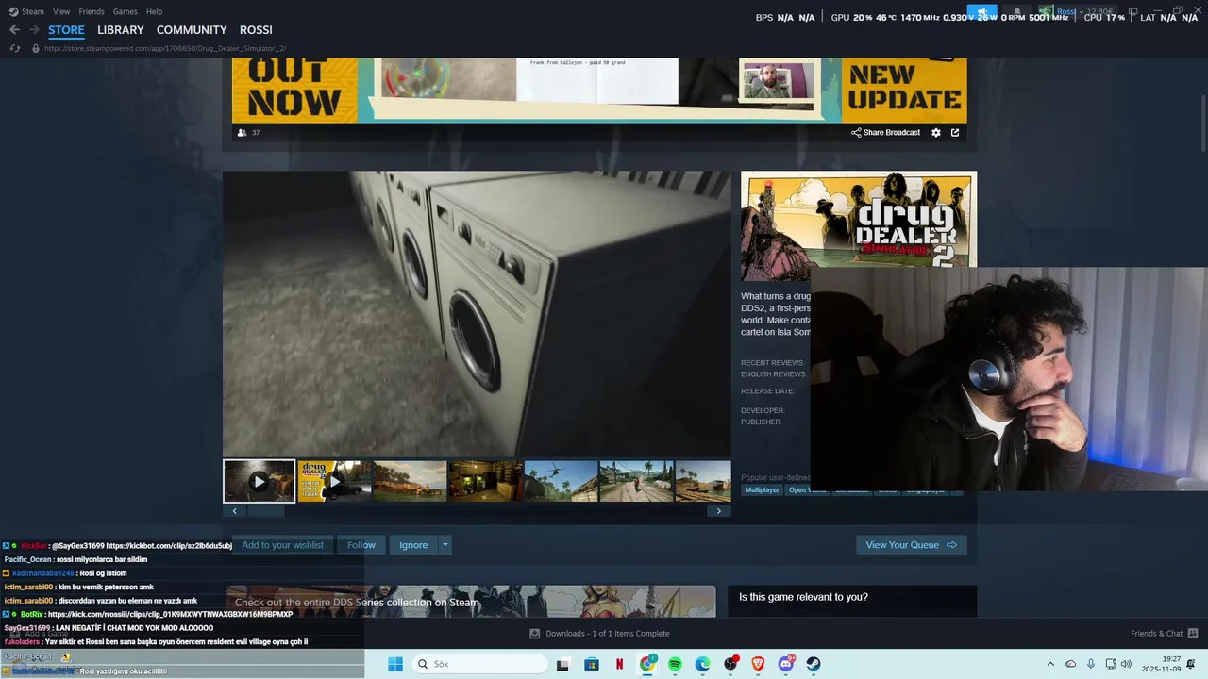This screenshot has width=1208, height=679.
Task: Open Friends & Chat
Action: tap(1165, 634)
